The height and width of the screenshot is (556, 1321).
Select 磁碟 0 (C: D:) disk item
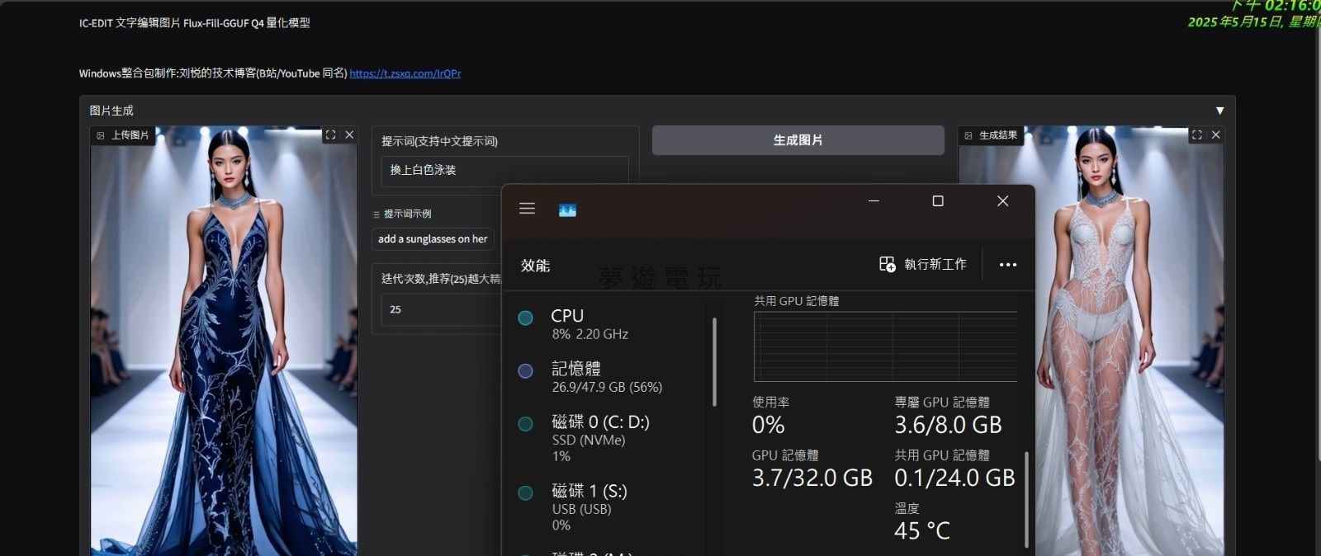point(600,437)
